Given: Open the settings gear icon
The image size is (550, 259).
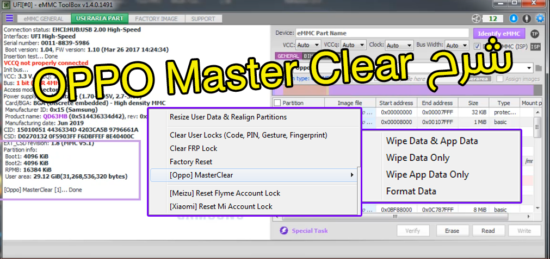Looking at the screenshot, I should click(540, 18).
